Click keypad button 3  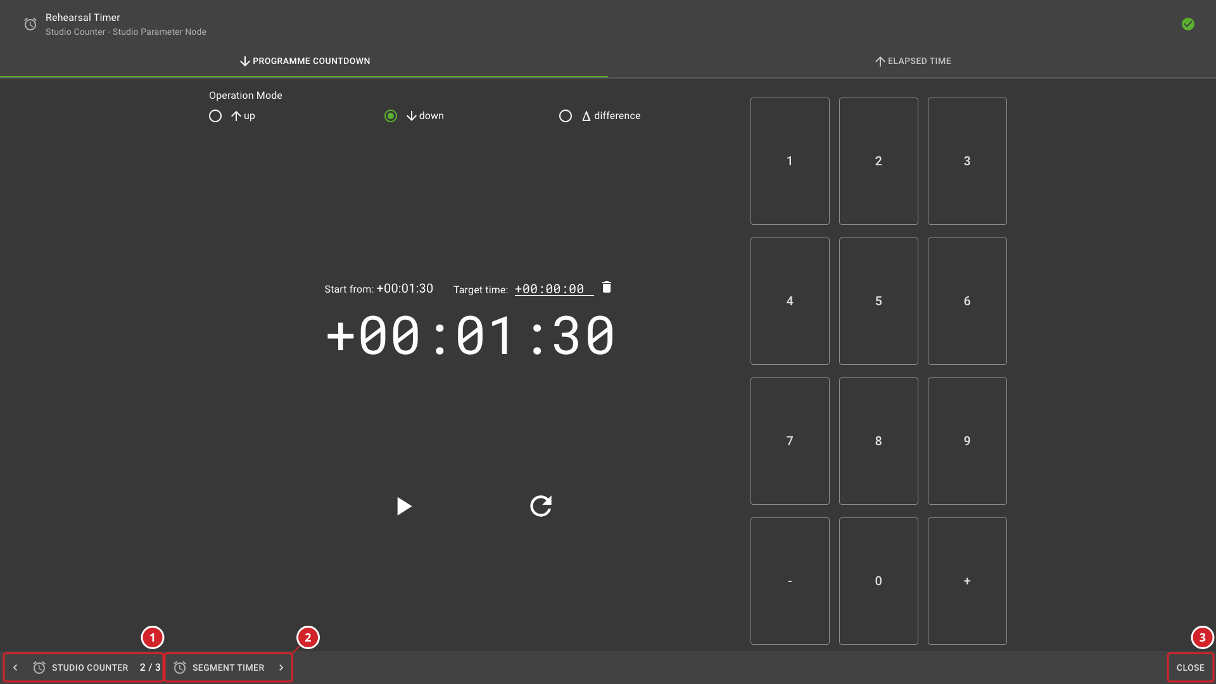pyautogui.click(x=967, y=161)
